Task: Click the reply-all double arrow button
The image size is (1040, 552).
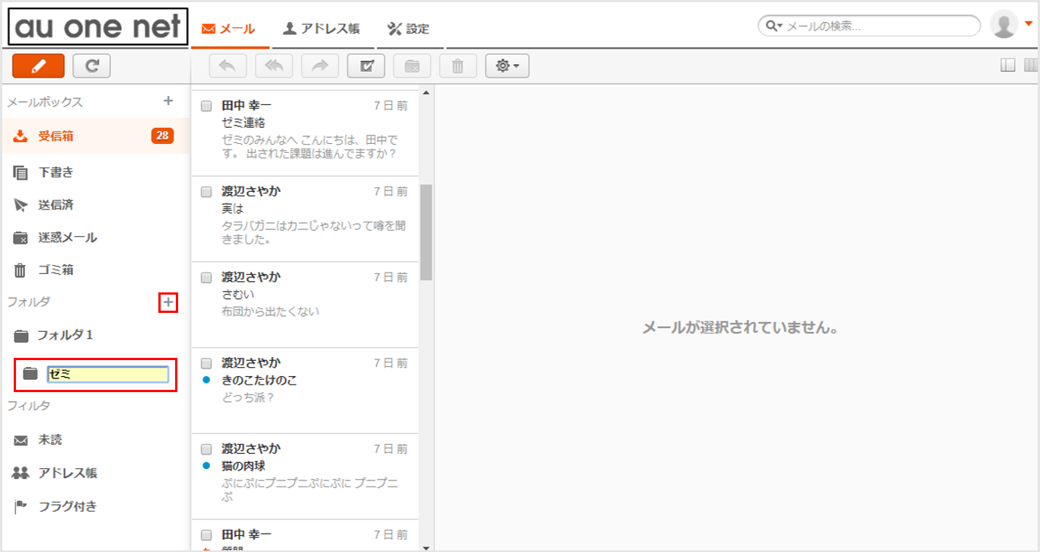Action: pyautogui.click(x=274, y=66)
